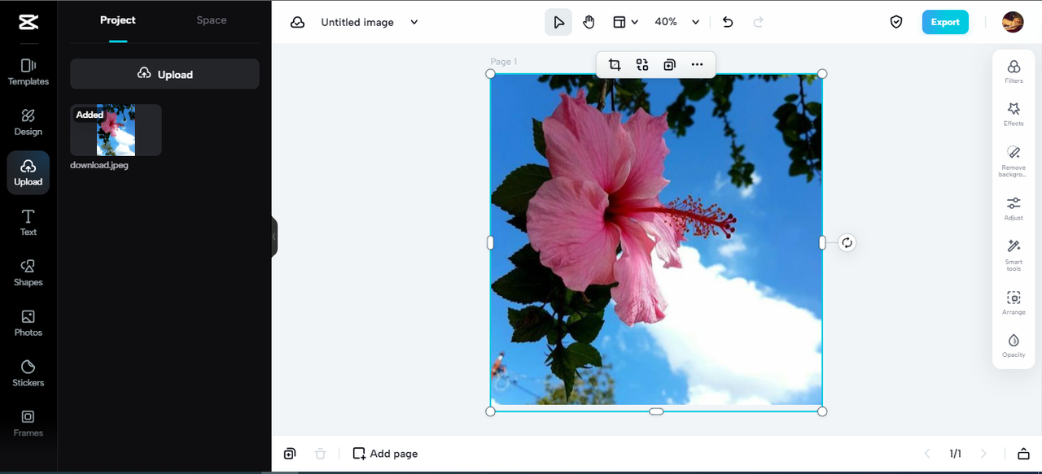Select the download.jpeg thumbnail
The width and height of the screenshot is (1042, 474).
coord(116,130)
